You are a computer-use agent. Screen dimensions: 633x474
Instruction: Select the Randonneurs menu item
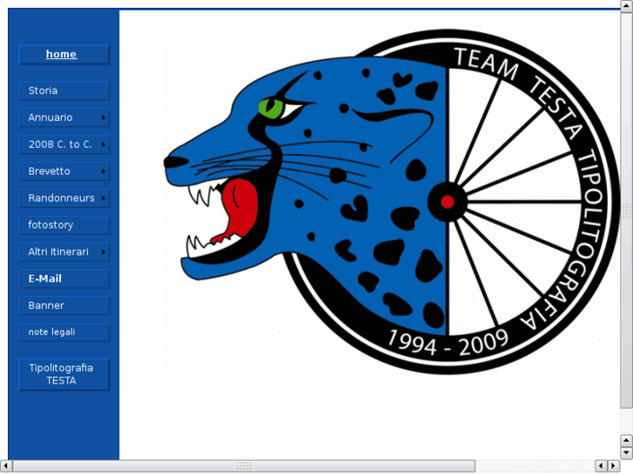(64, 198)
